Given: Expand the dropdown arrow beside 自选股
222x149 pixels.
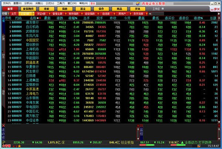Looking at the screenshot, I should 114,14.
